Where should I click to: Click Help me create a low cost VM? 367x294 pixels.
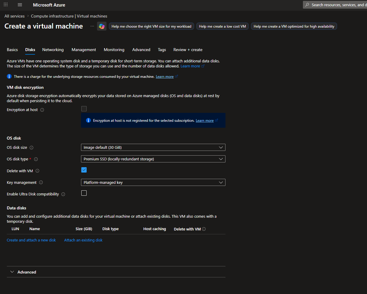click(x=223, y=26)
